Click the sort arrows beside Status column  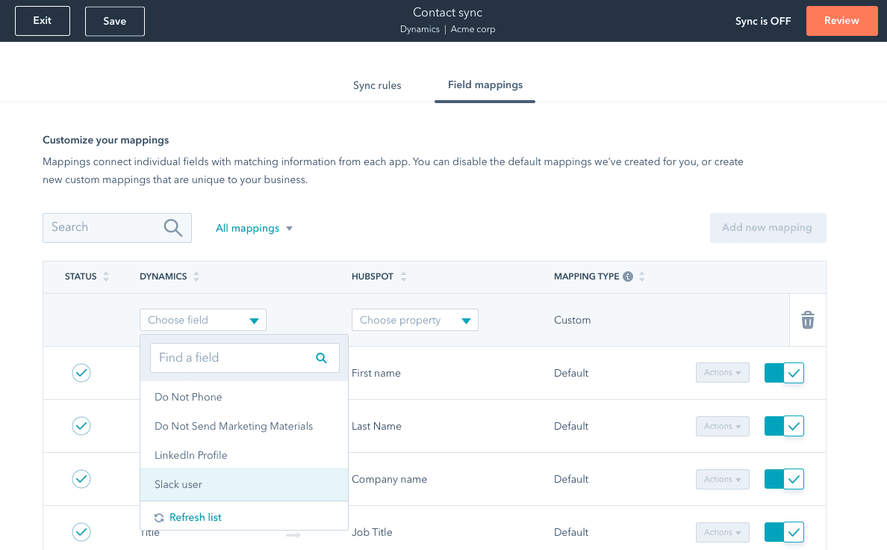pos(106,276)
